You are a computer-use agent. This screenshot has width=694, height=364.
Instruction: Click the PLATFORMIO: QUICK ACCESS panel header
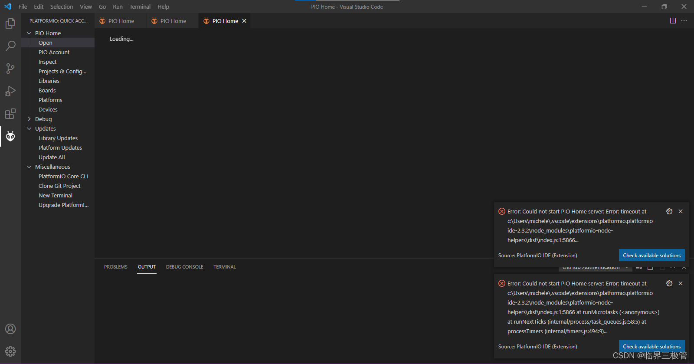click(58, 21)
